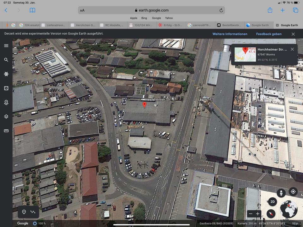Viewport: 303px width, 227px height.
Task: Click the compass to reset north
Action: pos(271,214)
